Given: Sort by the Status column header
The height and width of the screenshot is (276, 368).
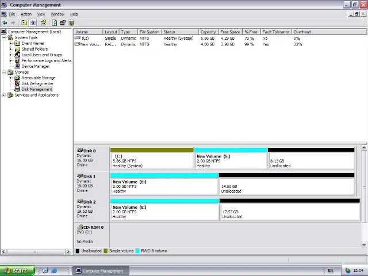Looking at the screenshot, I should [180, 32].
